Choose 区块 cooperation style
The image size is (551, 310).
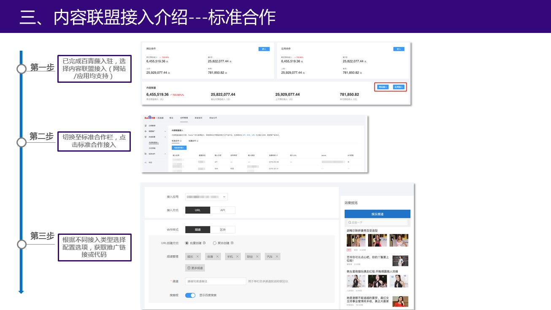click(x=223, y=230)
